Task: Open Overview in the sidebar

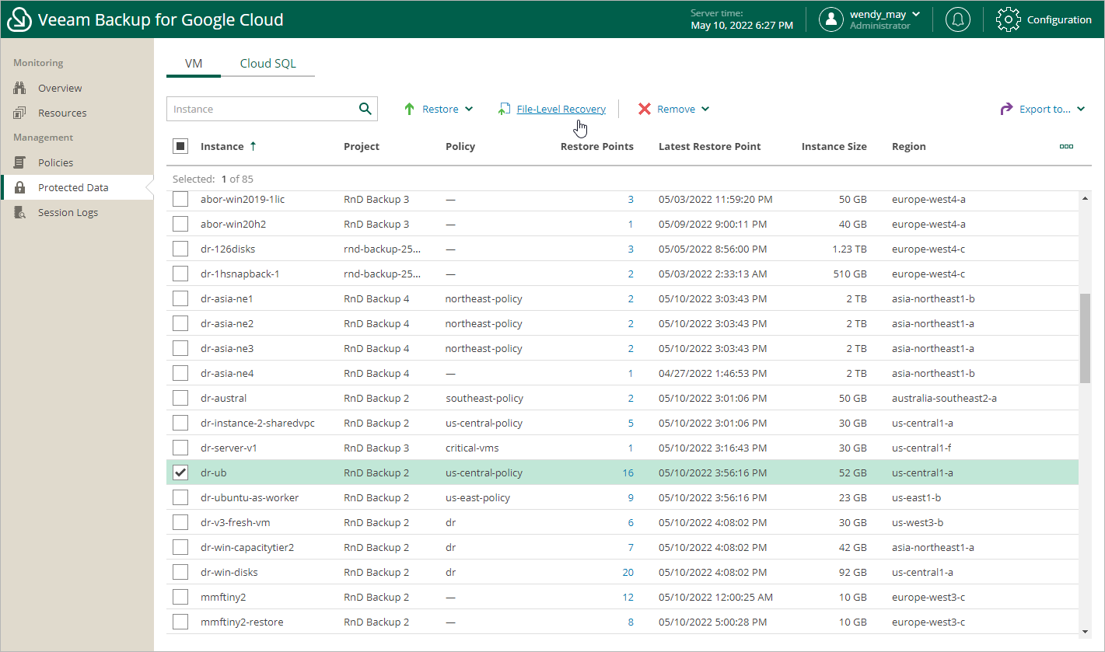Action: 60,88
